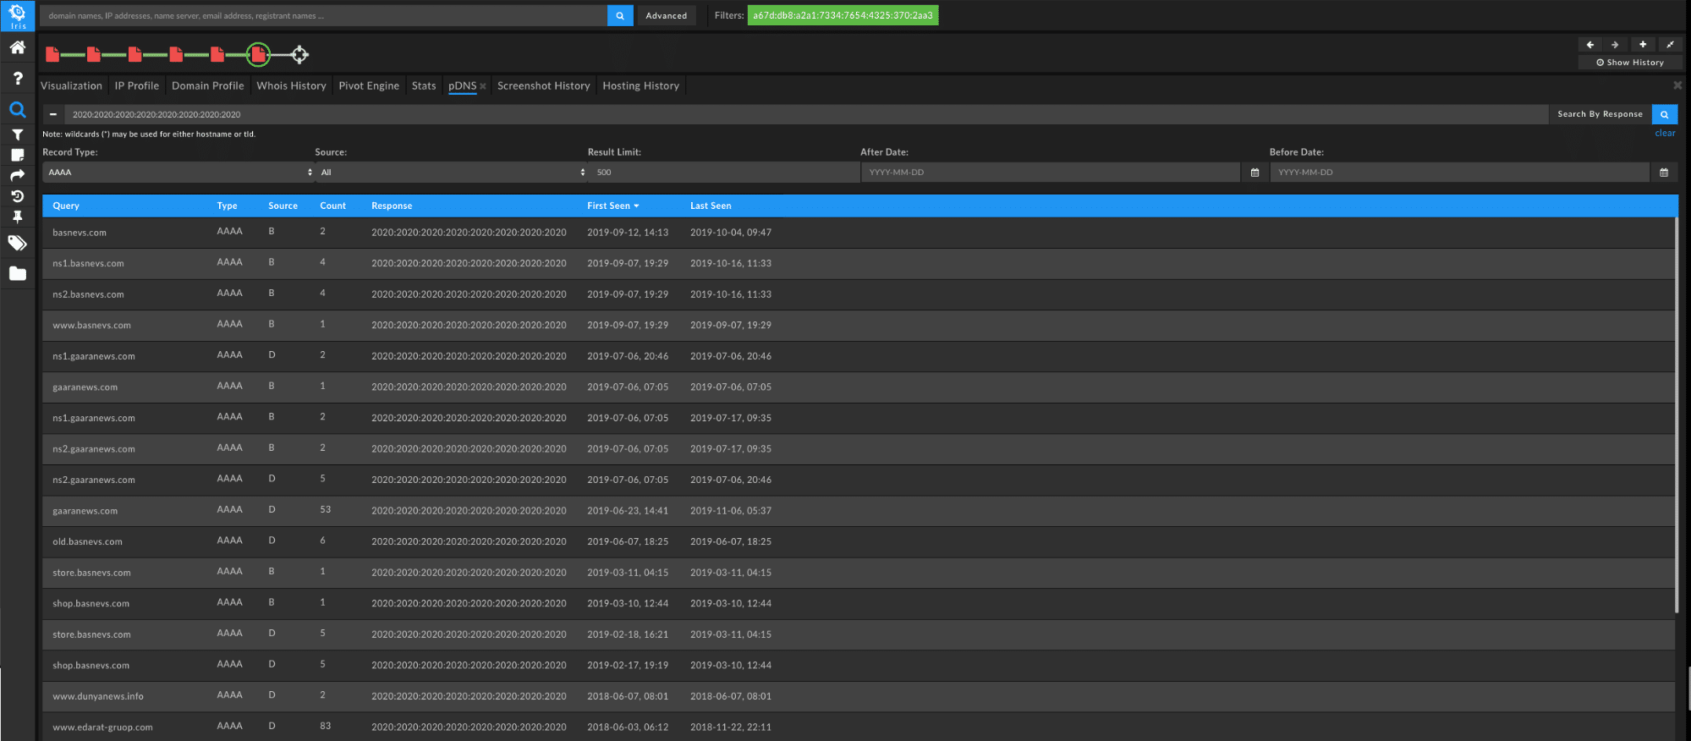Click the Iris logo icon
The image size is (1691, 741).
(18, 15)
